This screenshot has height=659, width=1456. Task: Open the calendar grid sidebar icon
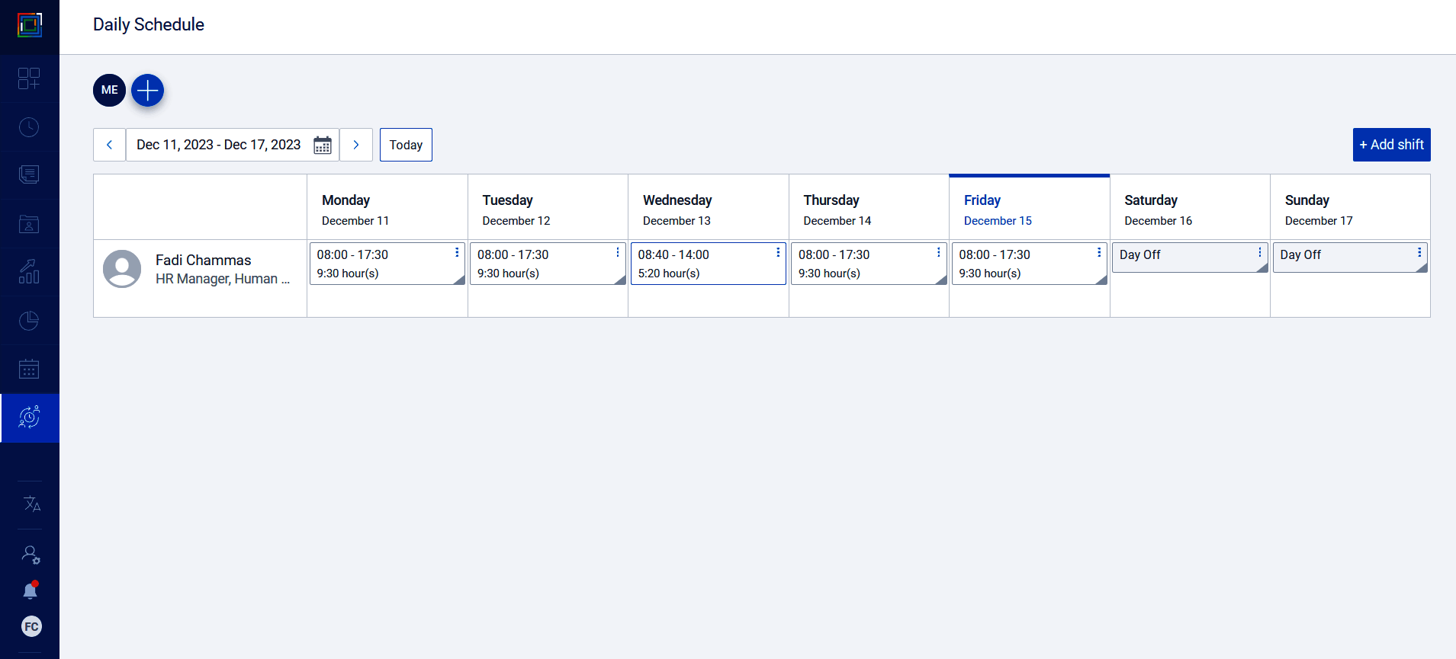pyautogui.click(x=29, y=369)
